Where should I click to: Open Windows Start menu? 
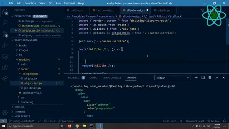tap(4, 126)
